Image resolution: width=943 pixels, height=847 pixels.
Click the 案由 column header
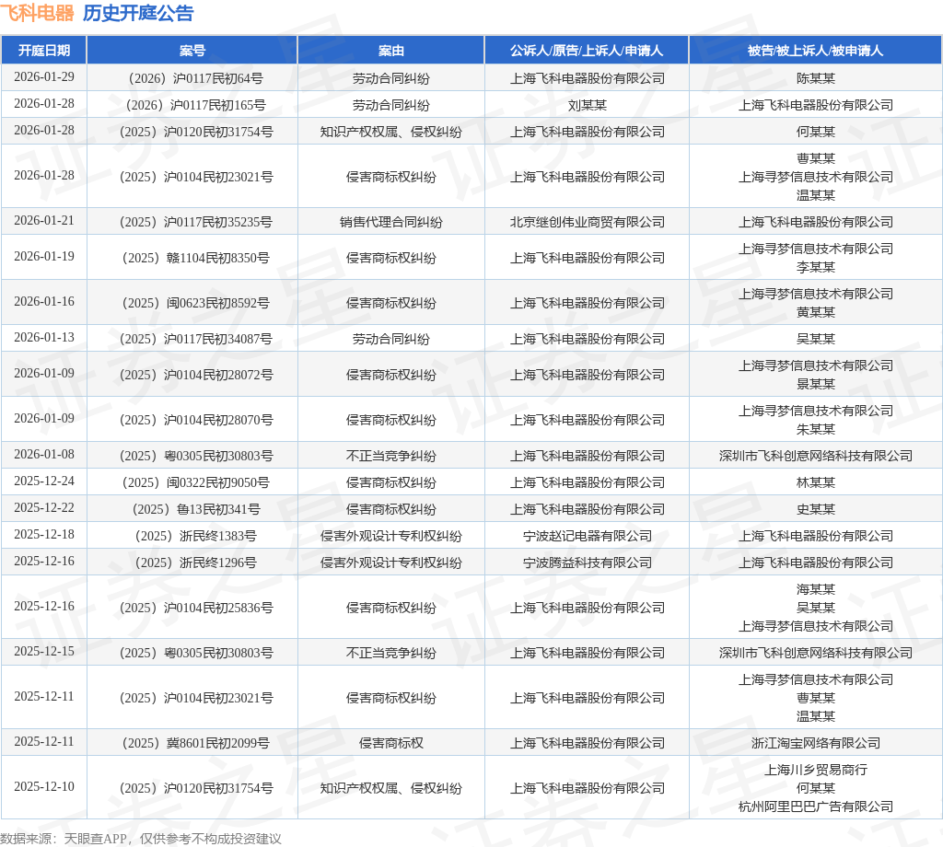pyautogui.click(x=390, y=51)
